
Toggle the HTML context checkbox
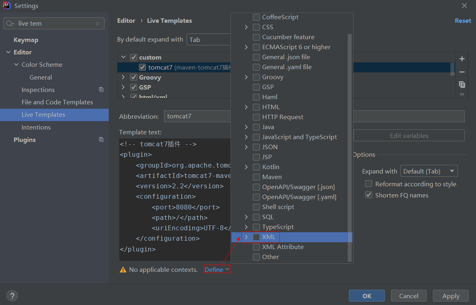[x=256, y=107]
